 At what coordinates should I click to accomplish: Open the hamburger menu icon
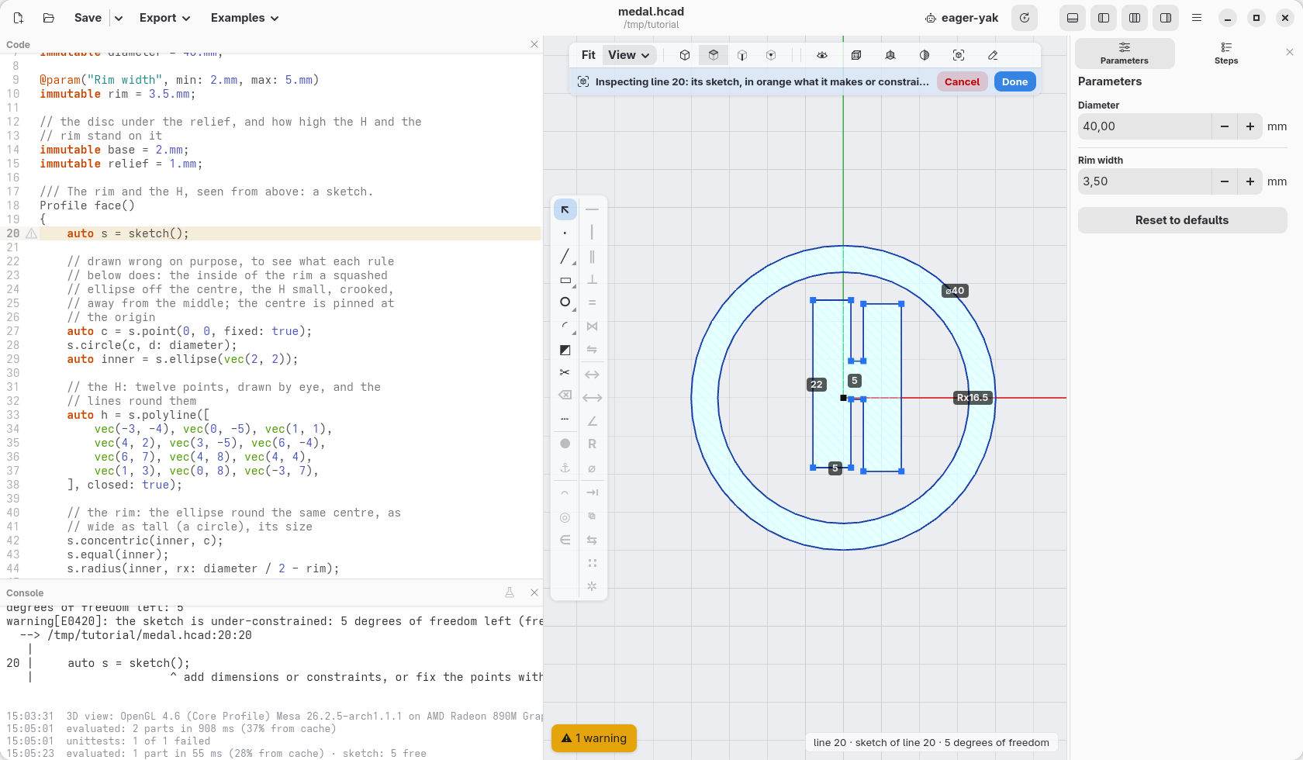tap(1197, 18)
